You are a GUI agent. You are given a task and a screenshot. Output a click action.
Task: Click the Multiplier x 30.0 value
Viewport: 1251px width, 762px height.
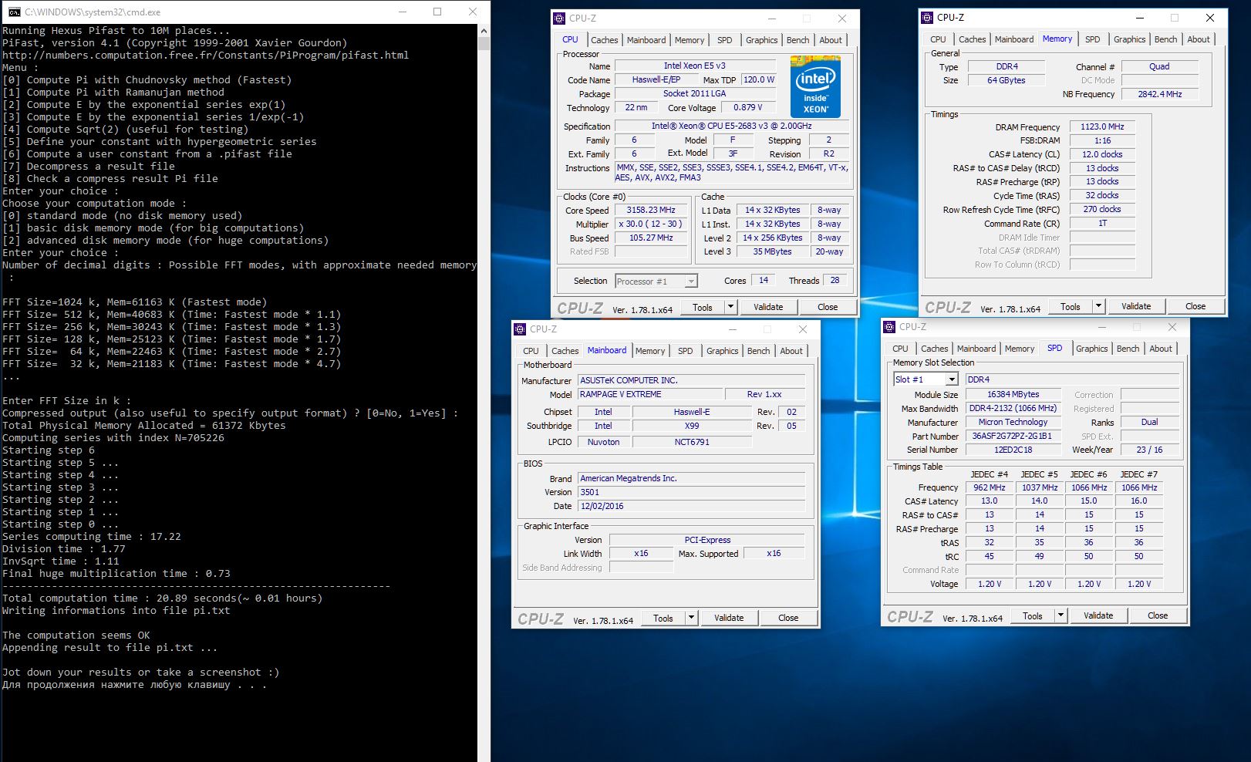[x=651, y=224]
